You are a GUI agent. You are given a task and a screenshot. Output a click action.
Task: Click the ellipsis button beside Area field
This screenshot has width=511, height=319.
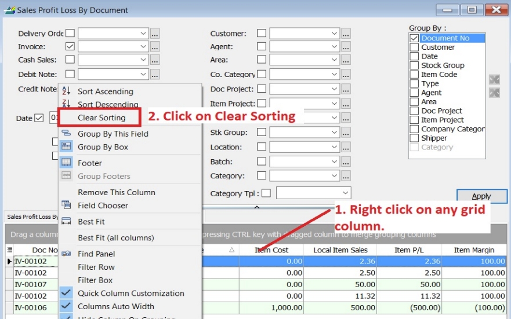coord(346,60)
